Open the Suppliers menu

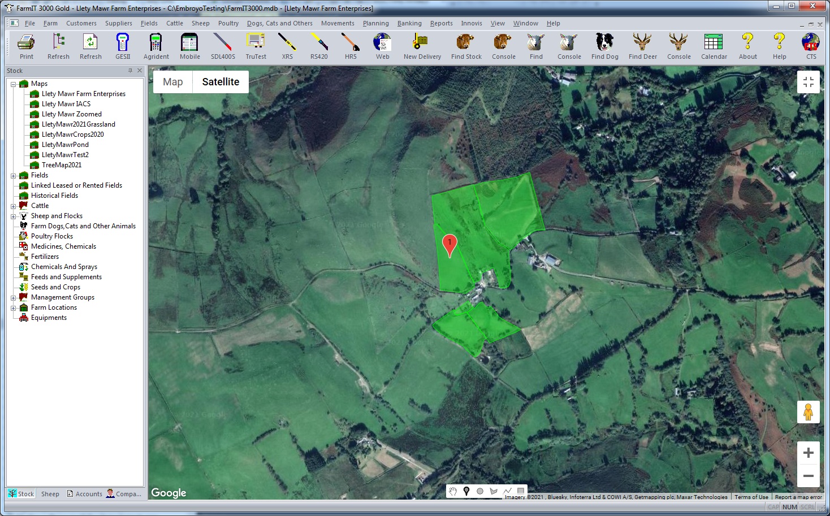[118, 23]
